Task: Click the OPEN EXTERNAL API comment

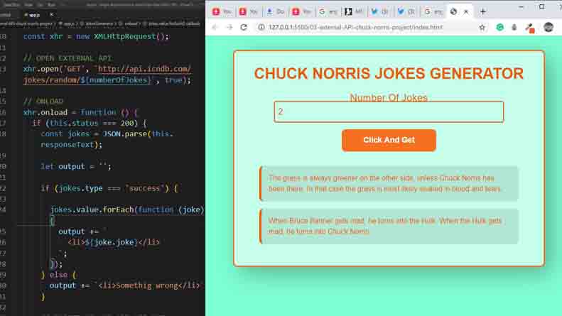Action: click(67, 58)
